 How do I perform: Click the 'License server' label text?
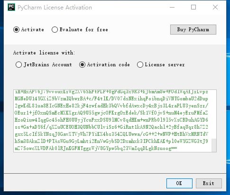(165, 65)
